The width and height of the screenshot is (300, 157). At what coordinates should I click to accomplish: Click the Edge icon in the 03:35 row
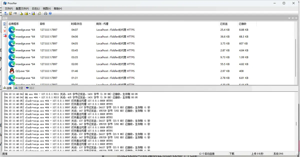coord(12,57)
